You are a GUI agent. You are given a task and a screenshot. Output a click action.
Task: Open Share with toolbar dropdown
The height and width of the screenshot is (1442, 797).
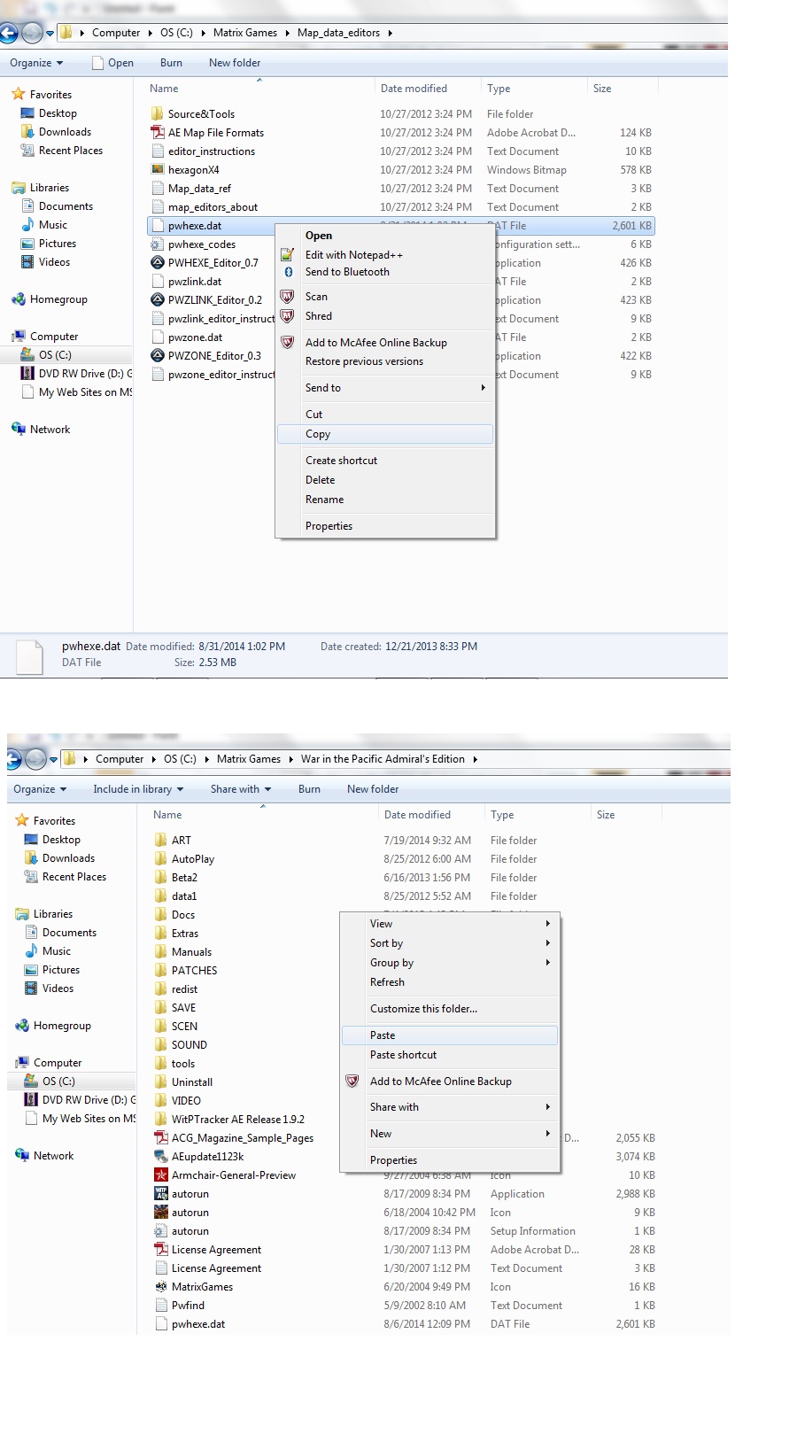click(241, 789)
